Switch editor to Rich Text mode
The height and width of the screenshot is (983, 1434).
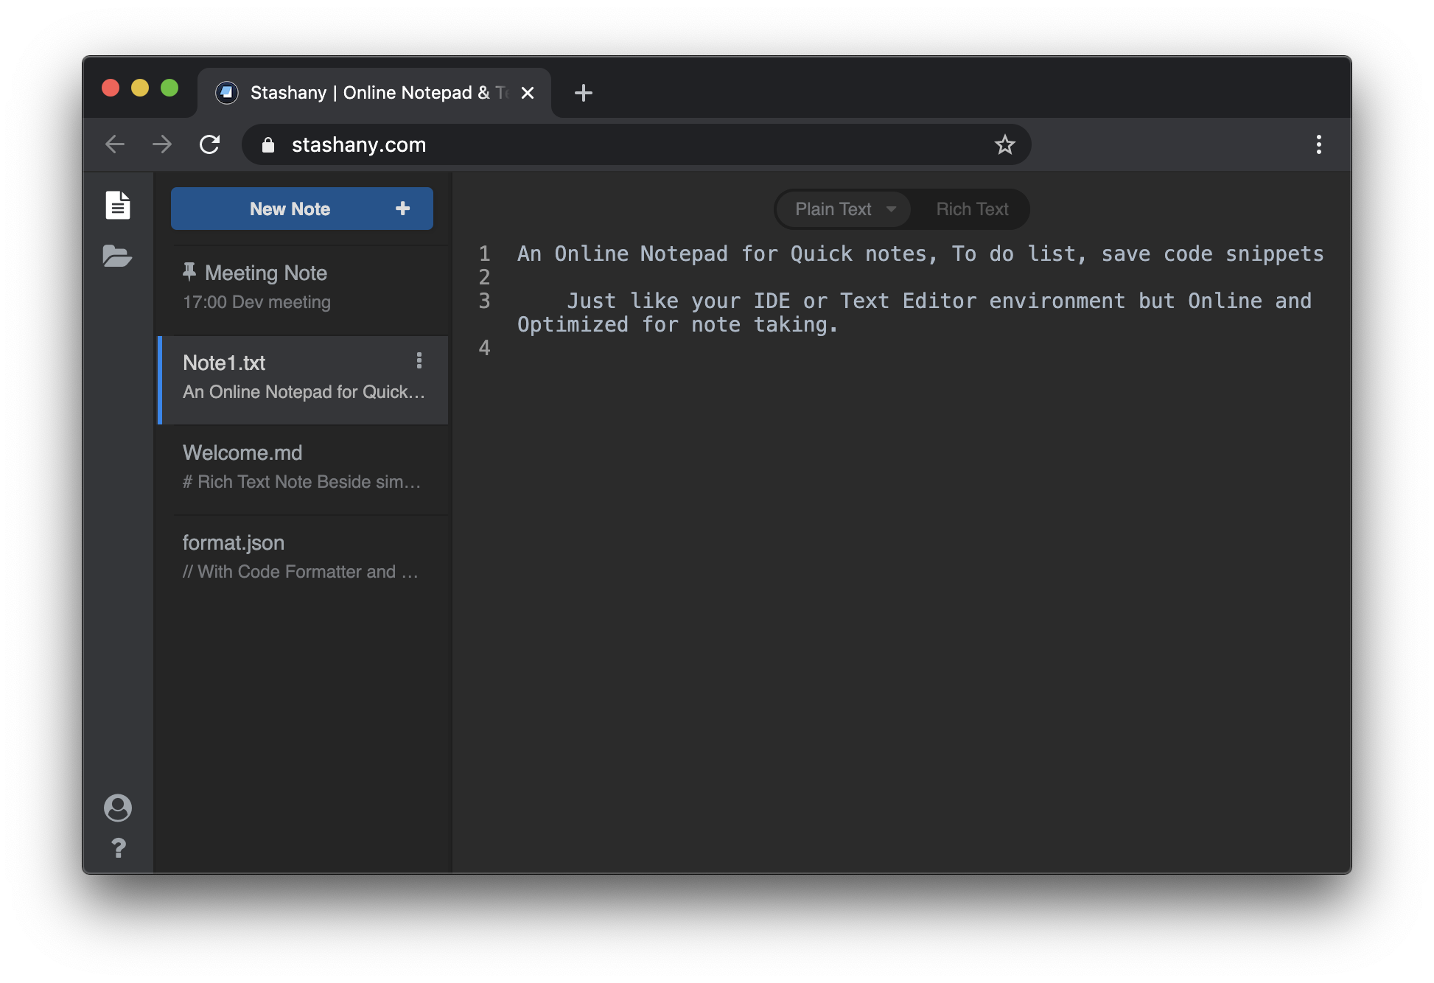pyautogui.click(x=971, y=209)
